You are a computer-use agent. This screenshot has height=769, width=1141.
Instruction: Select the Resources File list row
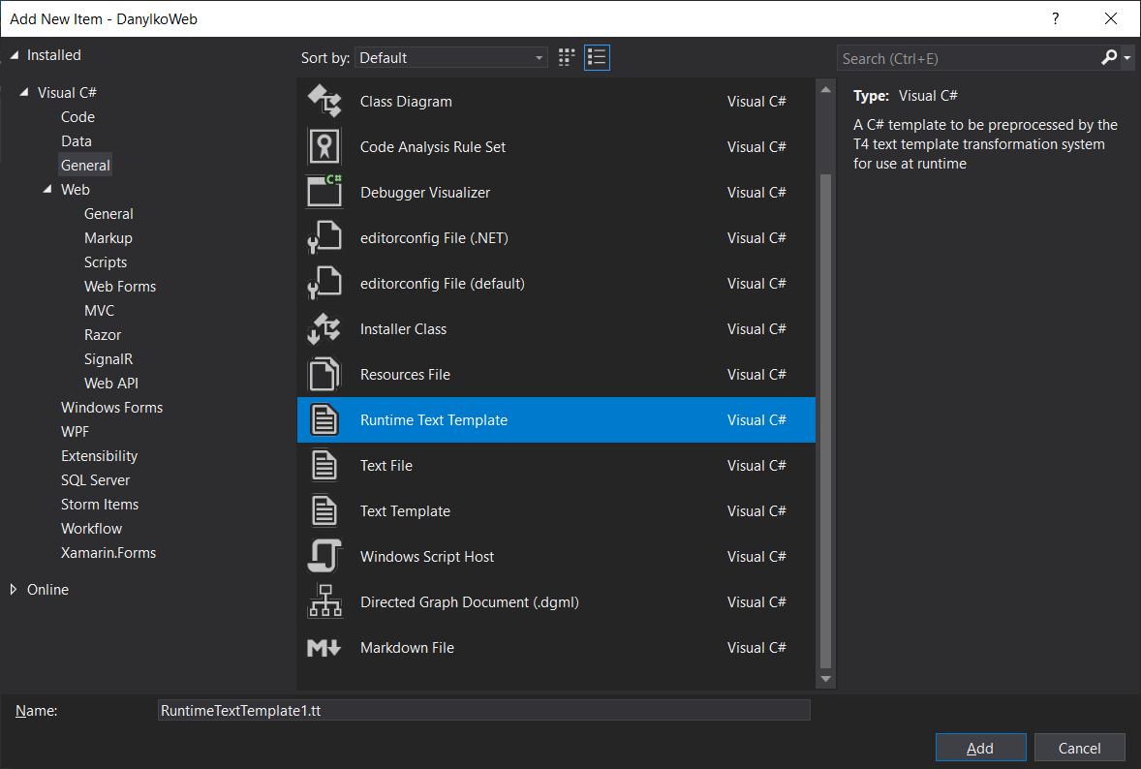(x=557, y=375)
